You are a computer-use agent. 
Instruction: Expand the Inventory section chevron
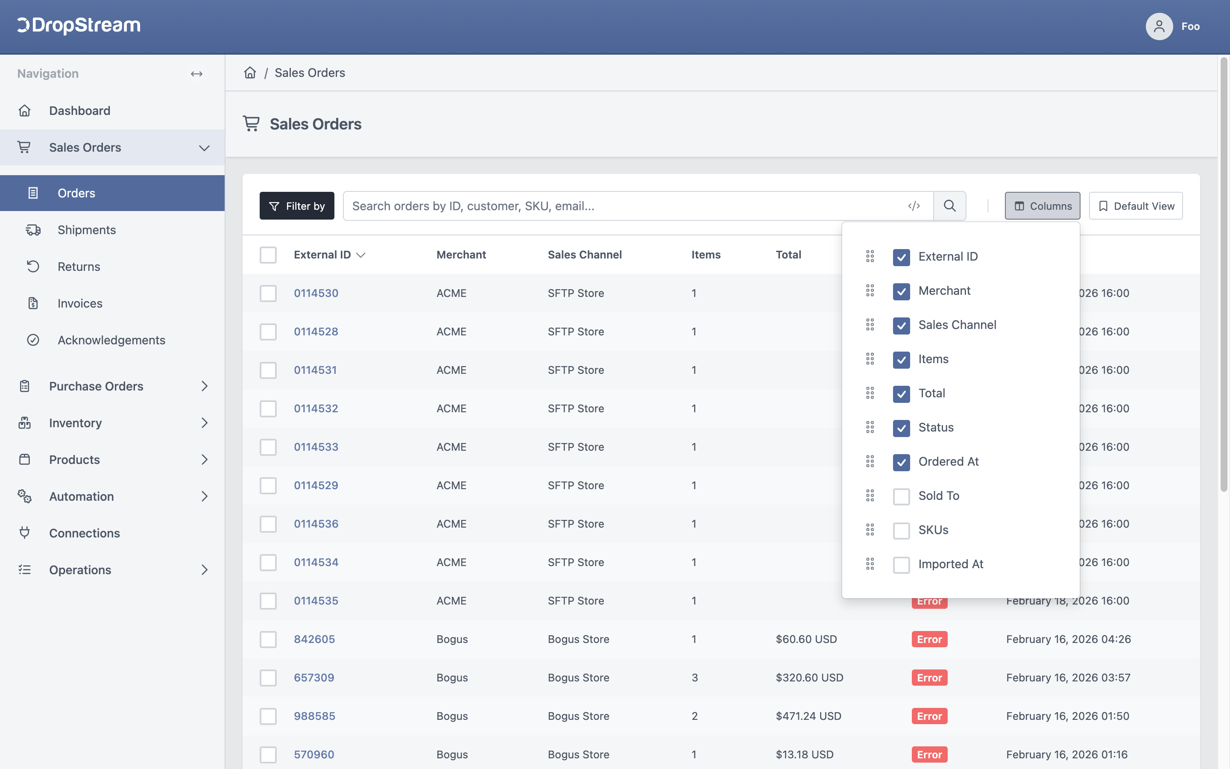tap(204, 423)
